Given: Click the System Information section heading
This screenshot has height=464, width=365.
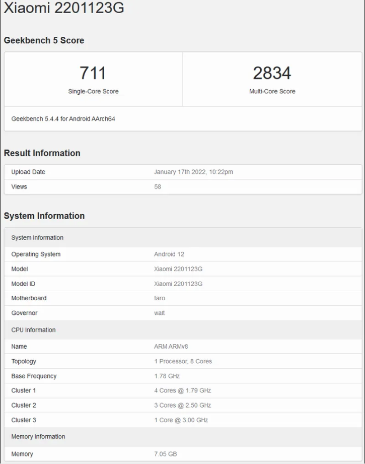Looking at the screenshot, I should [x=44, y=216].
